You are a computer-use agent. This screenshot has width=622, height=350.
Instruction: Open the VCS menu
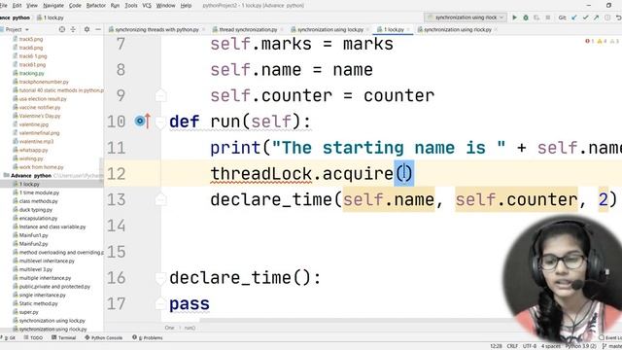pyautogui.click(x=147, y=6)
